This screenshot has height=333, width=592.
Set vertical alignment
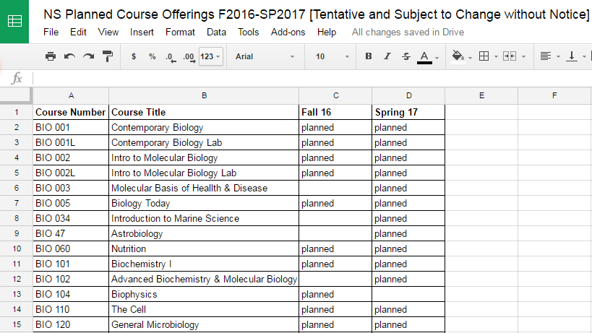click(572, 56)
